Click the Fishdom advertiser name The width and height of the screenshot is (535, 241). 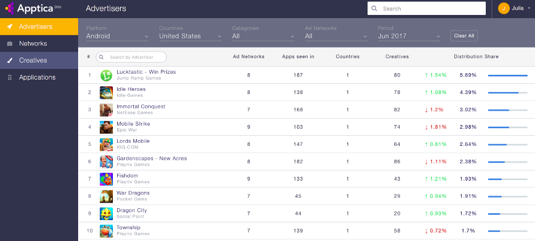[127, 176]
